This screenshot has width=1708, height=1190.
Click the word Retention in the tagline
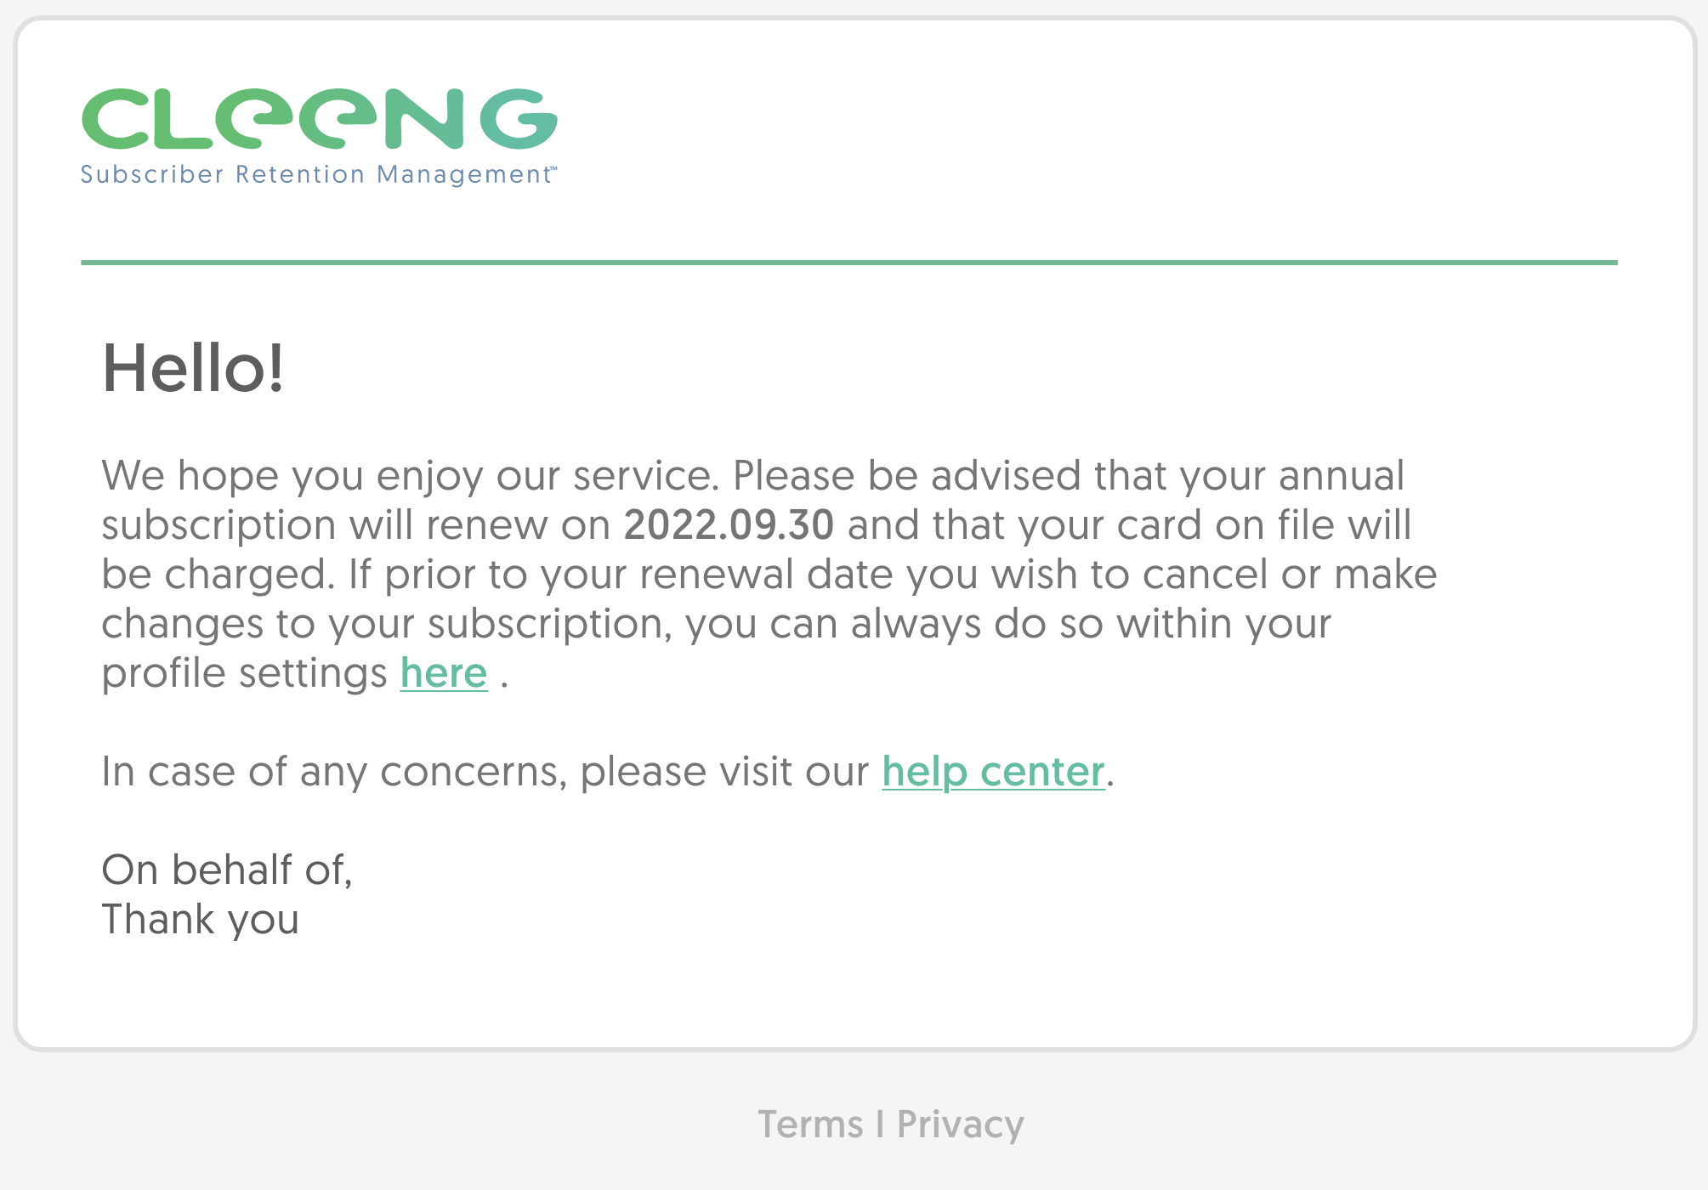click(x=300, y=174)
